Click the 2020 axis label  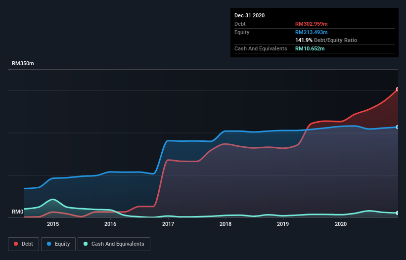pos(341,224)
